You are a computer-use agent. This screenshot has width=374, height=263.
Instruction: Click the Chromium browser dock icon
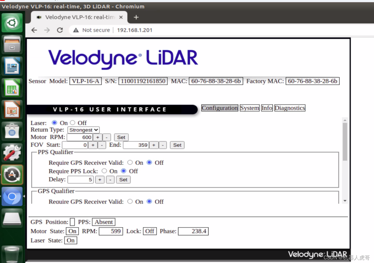(12, 196)
